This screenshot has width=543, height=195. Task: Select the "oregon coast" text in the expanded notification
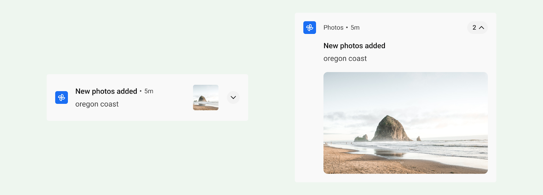[x=345, y=59]
